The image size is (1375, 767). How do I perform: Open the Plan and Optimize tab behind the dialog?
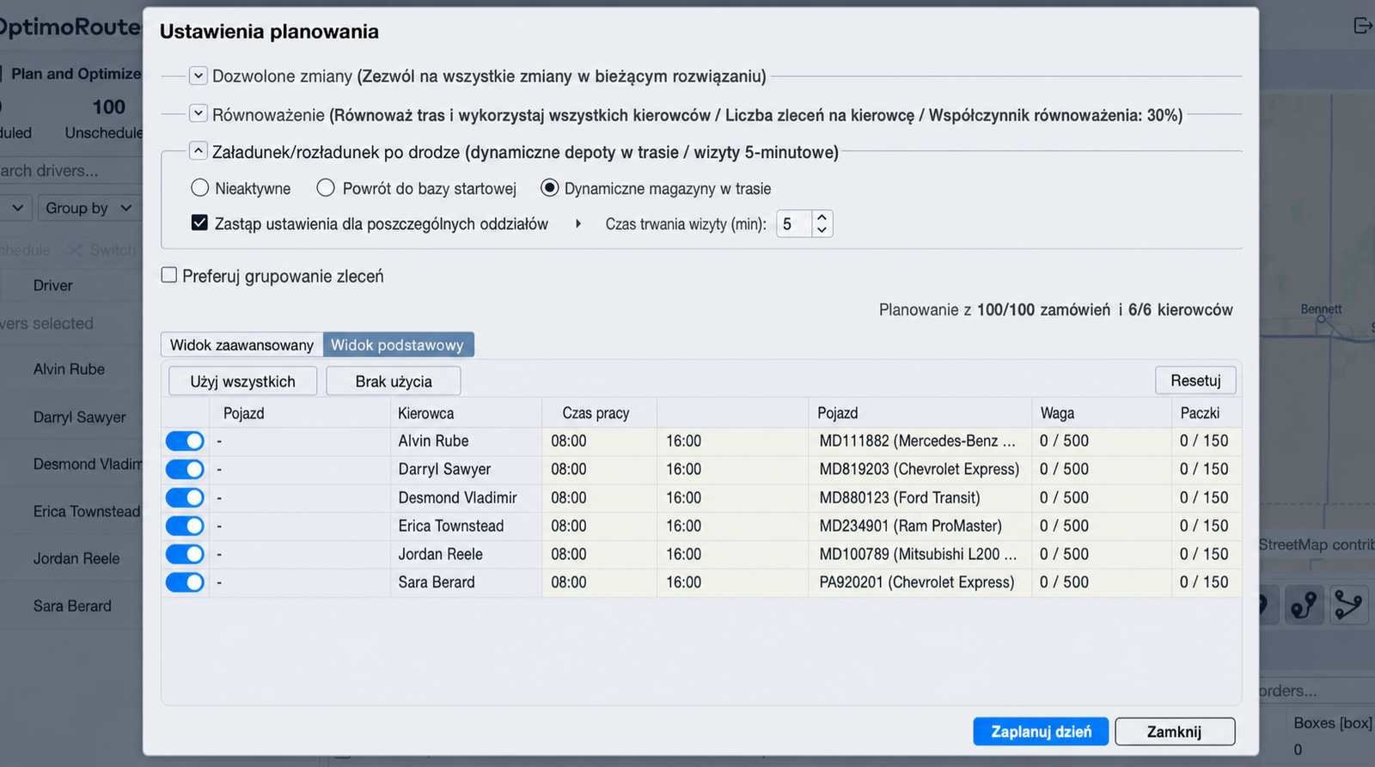pyautogui.click(x=76, y=74)
